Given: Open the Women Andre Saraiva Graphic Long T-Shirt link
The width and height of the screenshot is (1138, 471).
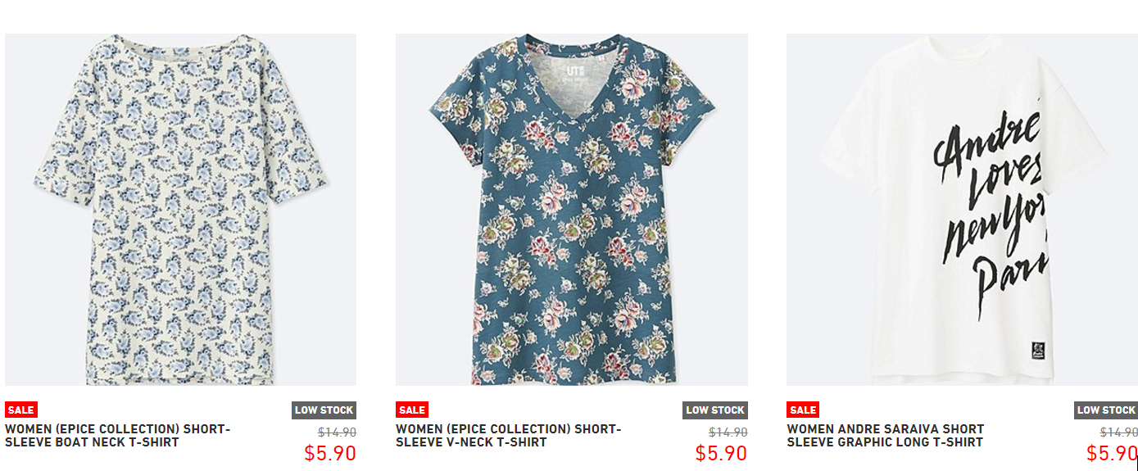Looking at the screenshot, I should pyautogui.click(x=885, y=436).
